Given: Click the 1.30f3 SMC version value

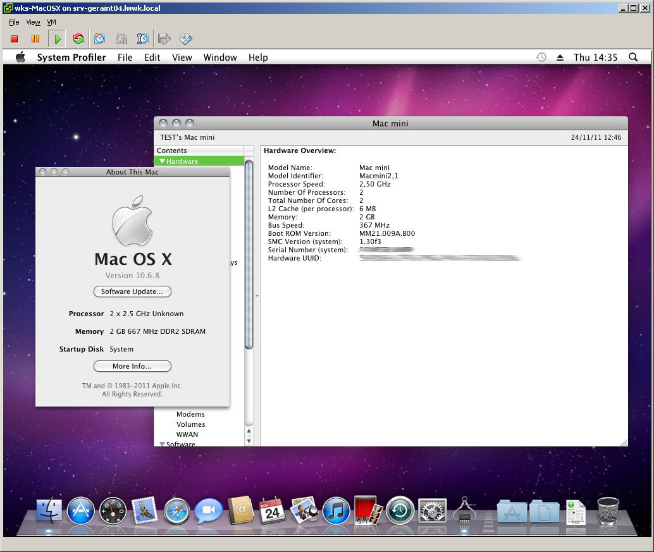Looking at the screenshot, I should pos(371,242).
